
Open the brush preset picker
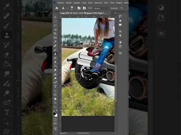[72, 8]
